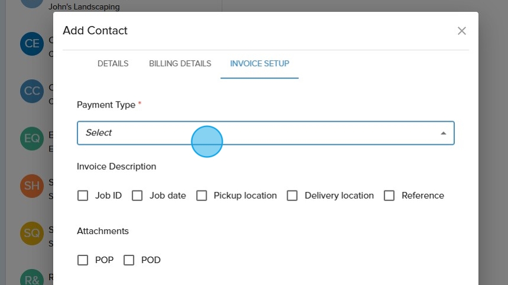Click the yellow SQ contact avatar

(x=31, y=233)
